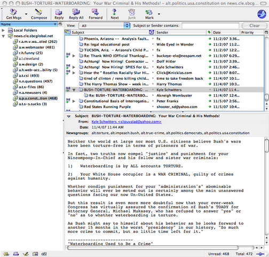Mark message as Junk
Viewport: 269px width, 257px height.
coord(132,14)
